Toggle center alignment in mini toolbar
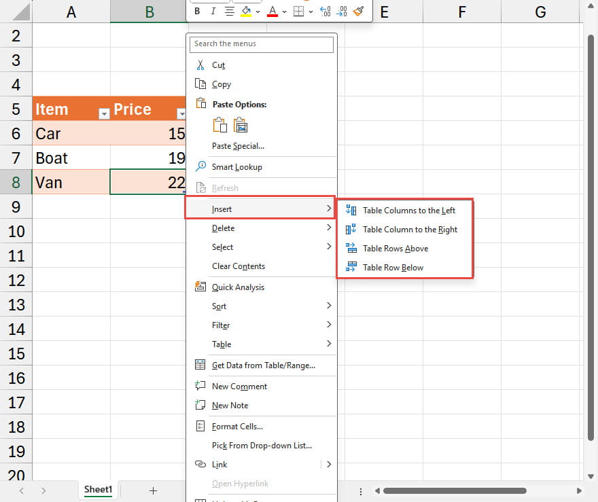This screenshot has width=598, height=502. coord(230,12)
